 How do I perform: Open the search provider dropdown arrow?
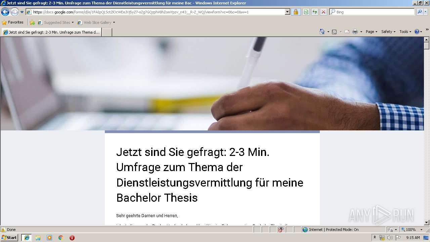426,12
